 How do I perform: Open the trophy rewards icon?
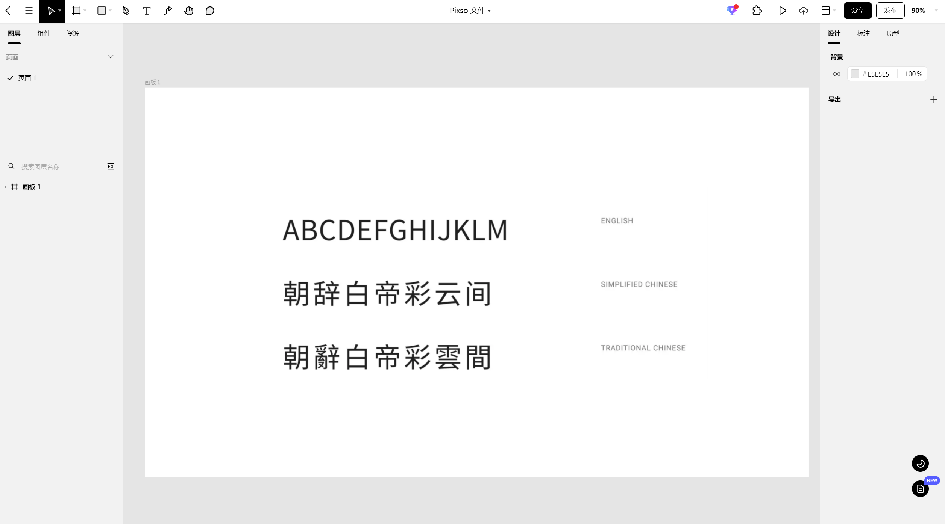coord(732,10)
